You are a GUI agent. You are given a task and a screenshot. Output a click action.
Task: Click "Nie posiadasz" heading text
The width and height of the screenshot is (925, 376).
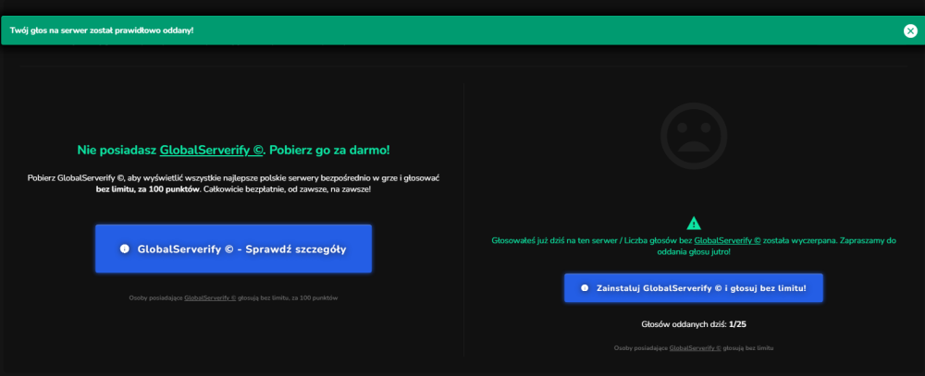coord(117,150)
